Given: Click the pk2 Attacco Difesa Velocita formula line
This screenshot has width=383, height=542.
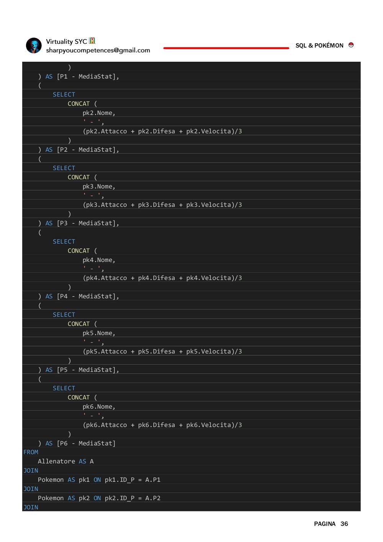Looking at the screenshot, I should pyautogui.click(x=162, y=131).
